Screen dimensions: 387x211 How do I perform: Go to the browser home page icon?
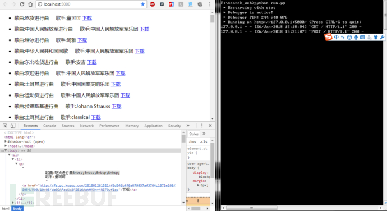(30, 4)
